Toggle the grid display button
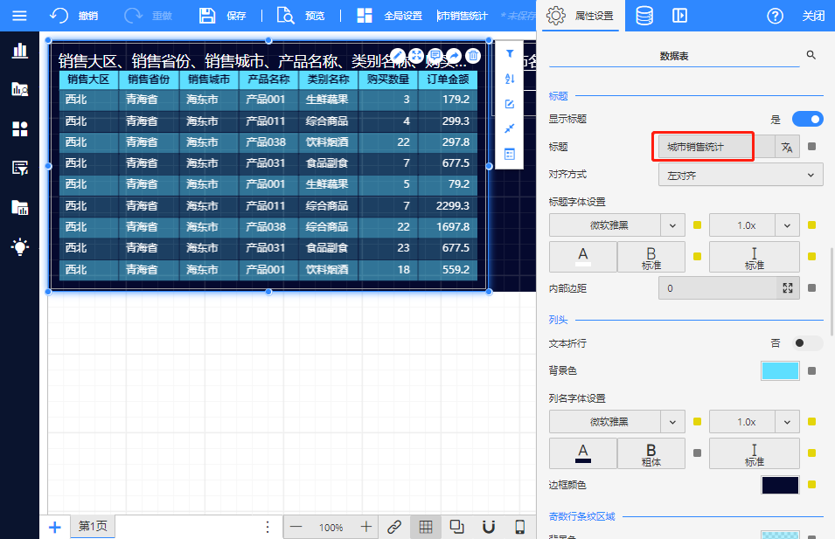This screenshot has width=835, height=539. click(425, 527)
